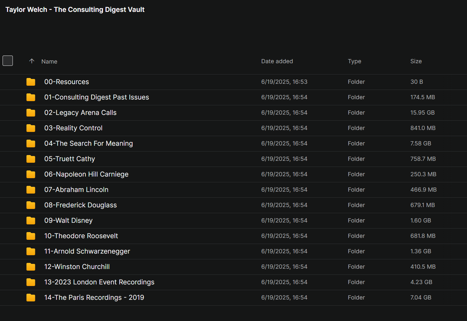Screen dimensions: 467x321
Task: Sort the list by Name column
Action: 49,62
